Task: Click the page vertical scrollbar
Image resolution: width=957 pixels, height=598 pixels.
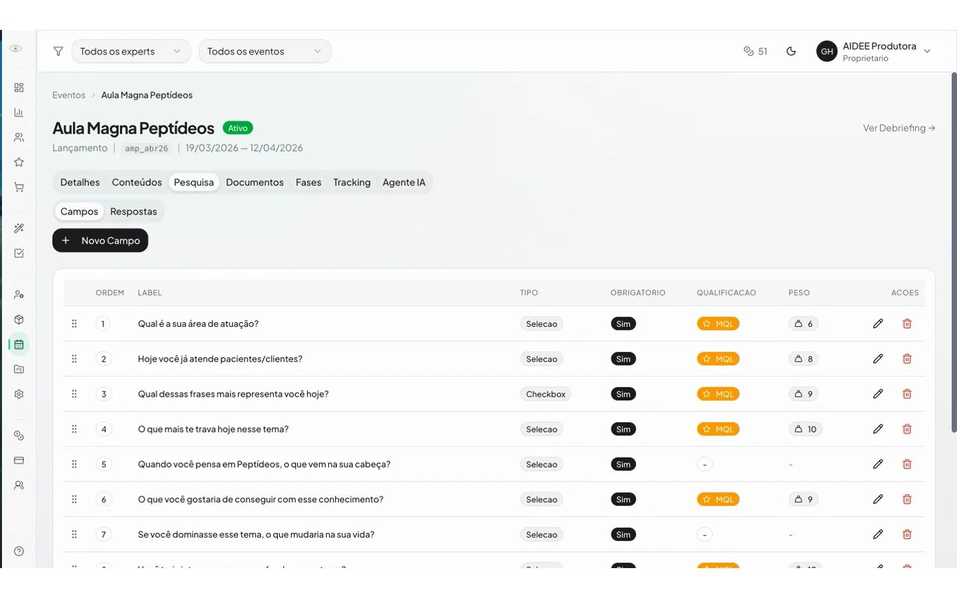Action: 954,252
